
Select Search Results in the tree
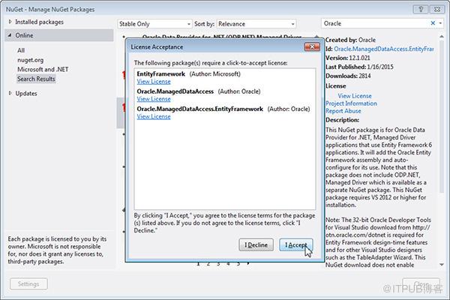coord(36,79)
